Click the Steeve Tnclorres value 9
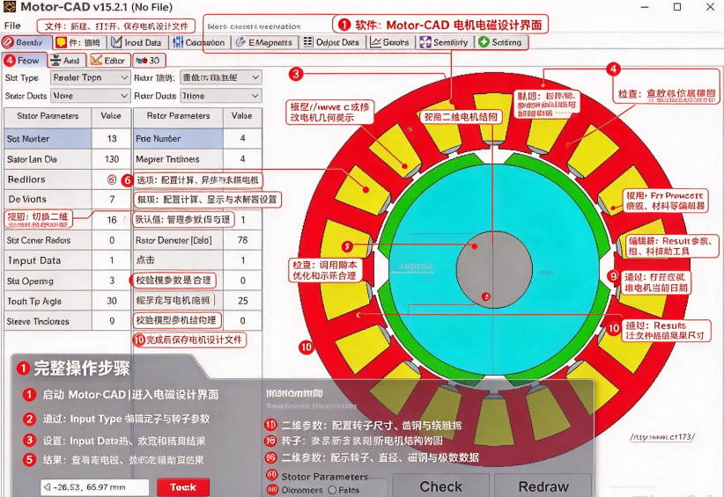 tap(112, 321)
